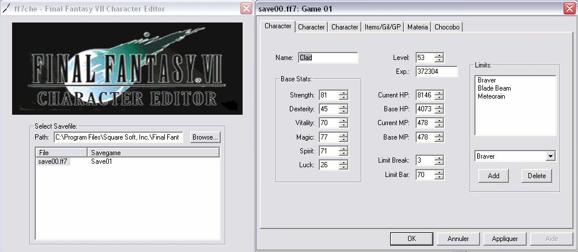578x252 pixels.
Task: Click the Limit Bar value field
Action: click(x=425, y=175)
